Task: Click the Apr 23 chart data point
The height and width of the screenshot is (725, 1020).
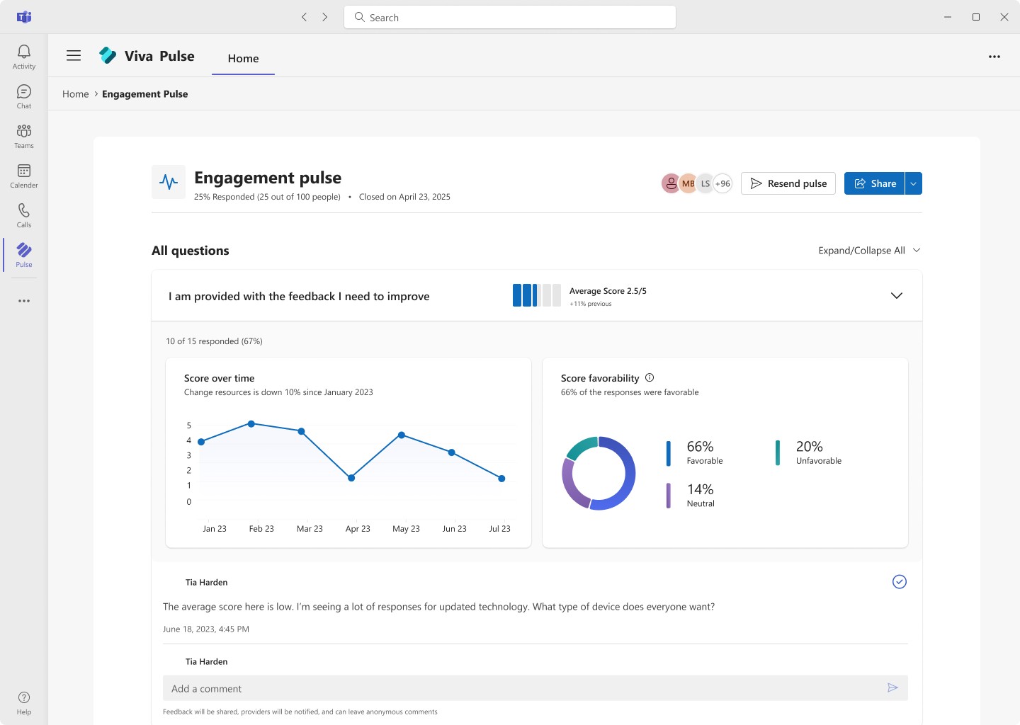Action: pos(351,478)
